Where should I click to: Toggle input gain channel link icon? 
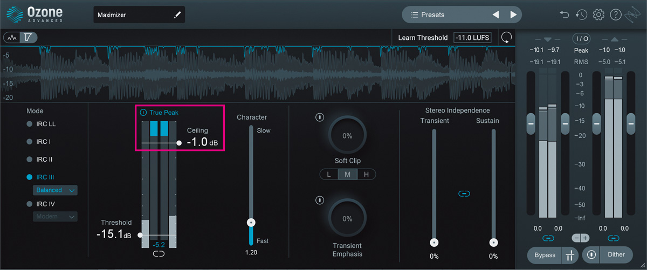click(549, 238)
